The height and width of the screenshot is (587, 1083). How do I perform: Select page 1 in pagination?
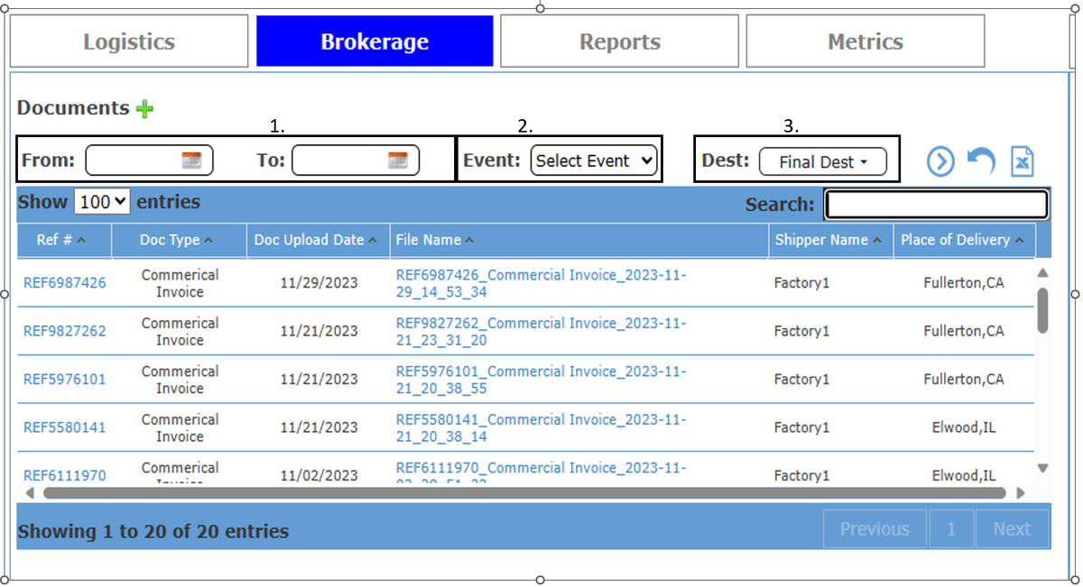[x=950, y=529]
